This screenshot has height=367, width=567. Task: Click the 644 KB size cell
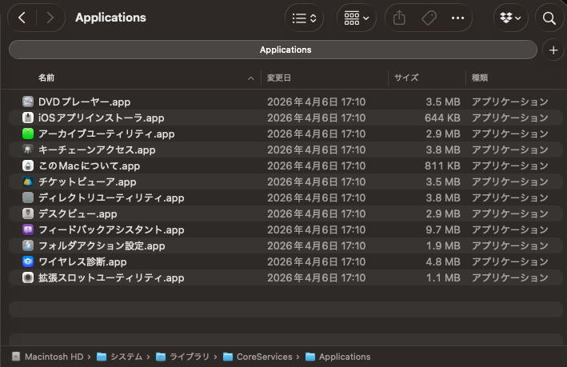[442, 118]
